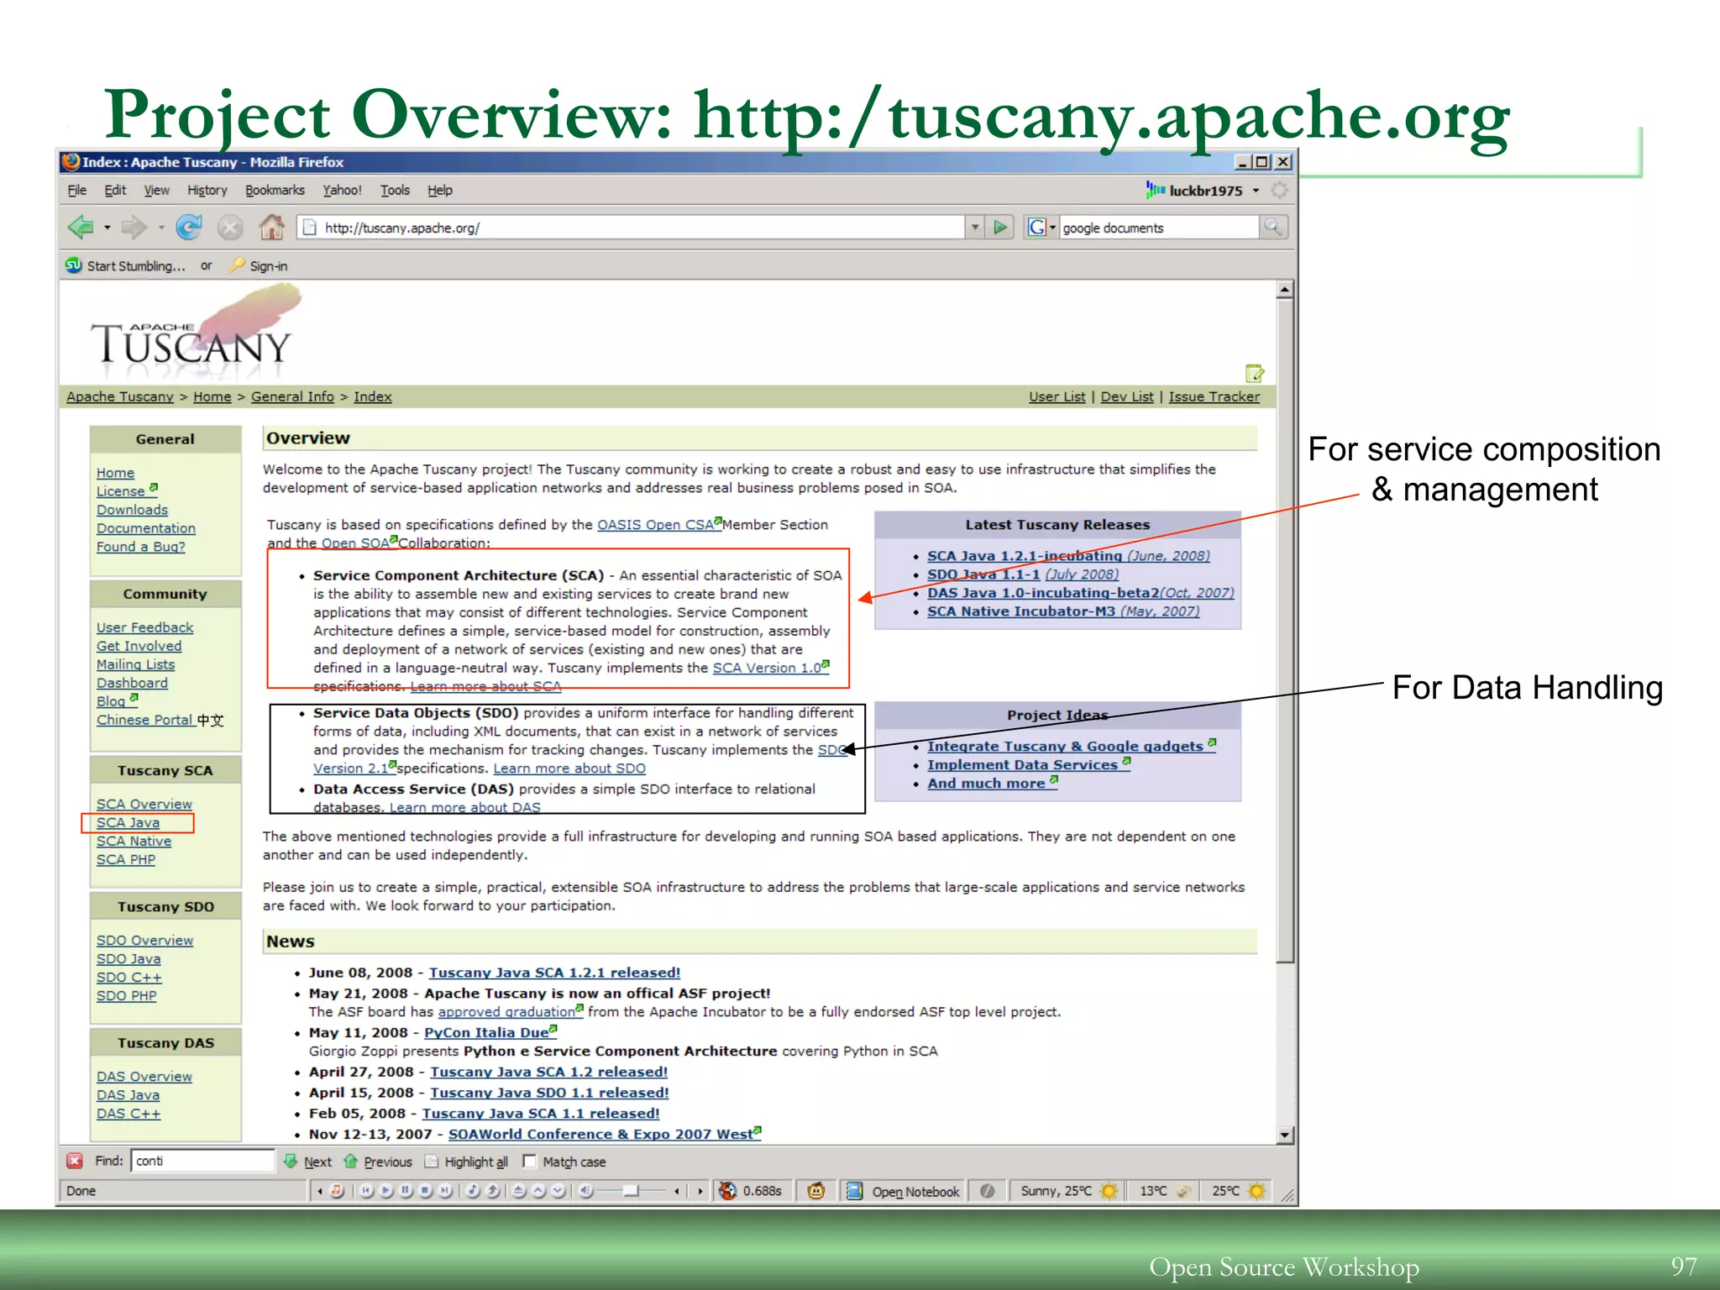Click the Stop loading button
Image resolution: width=1720 pixels, height=1290 pixels.
click(230, 227)
